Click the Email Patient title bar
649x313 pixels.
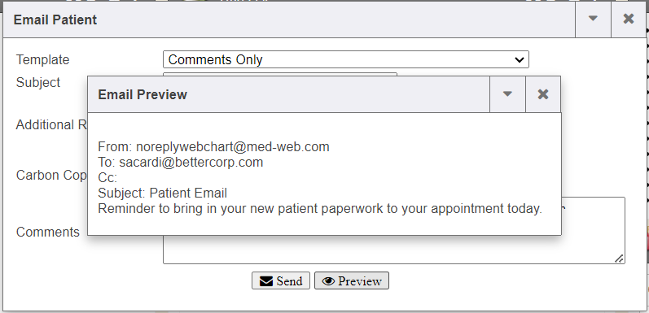pyautogui.click(x=289, y=20)
